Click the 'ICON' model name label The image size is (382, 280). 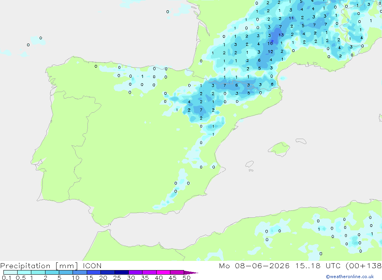92,266
